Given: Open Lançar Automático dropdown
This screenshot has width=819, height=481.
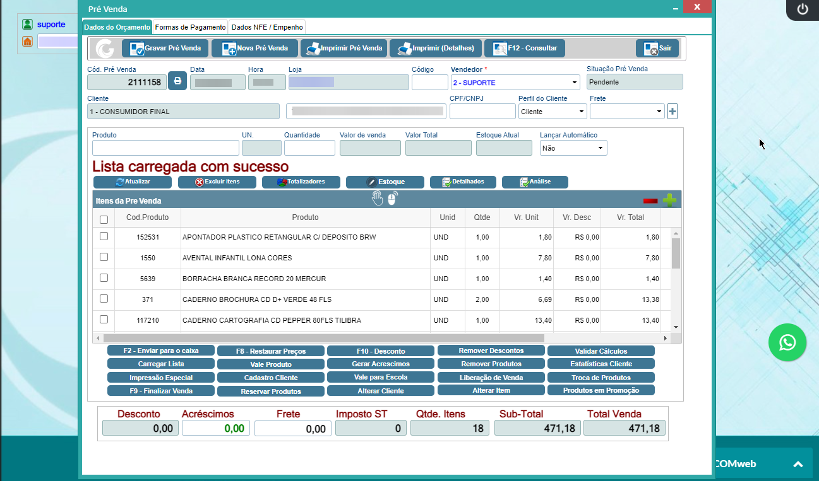Looking at the screenshot, I should pyautogui.click(x=573, y=148).
